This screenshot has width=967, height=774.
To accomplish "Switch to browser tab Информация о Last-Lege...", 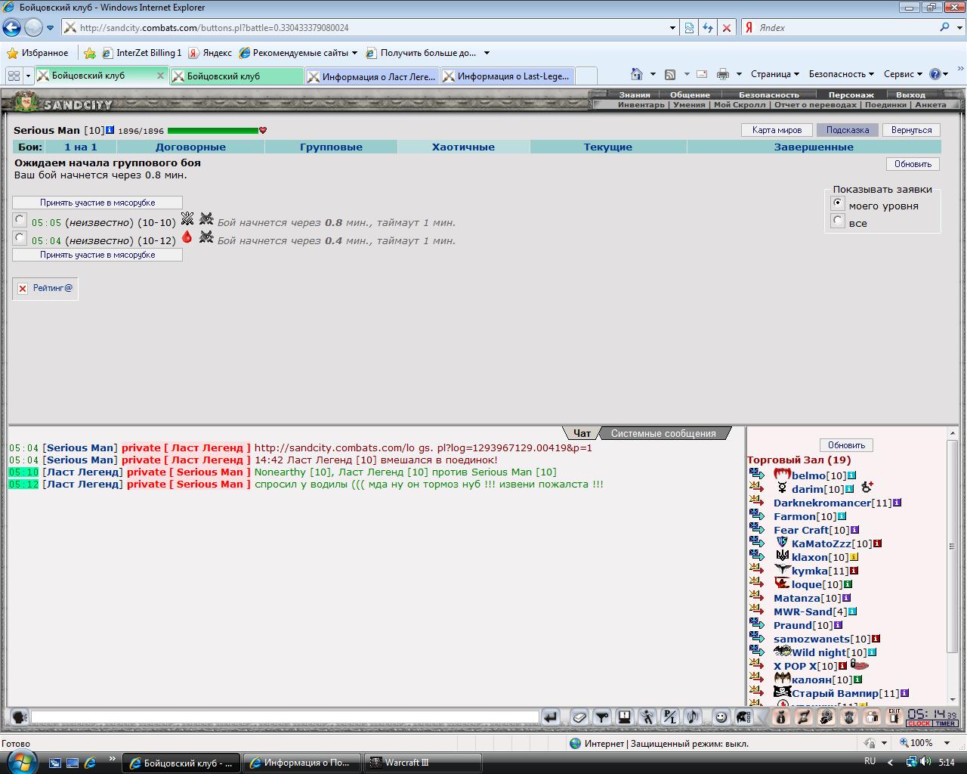I will point(508,76).
